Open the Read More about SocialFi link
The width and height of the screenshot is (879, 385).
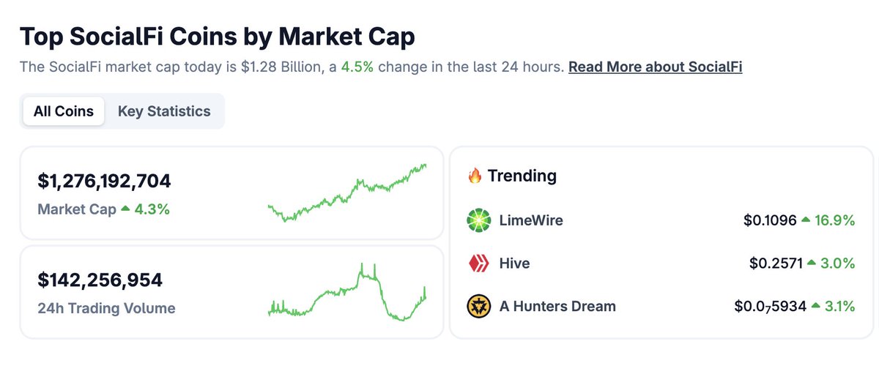point(656,67)
